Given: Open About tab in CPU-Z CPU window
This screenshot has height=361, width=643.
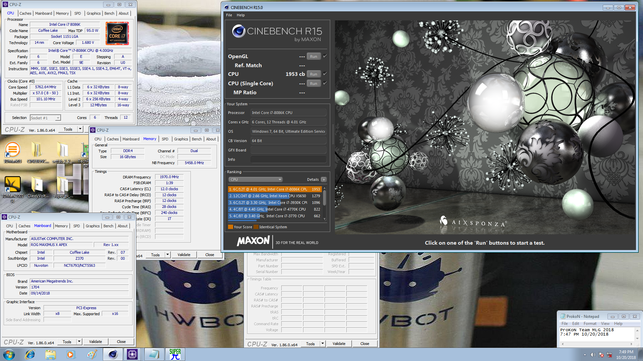Looking at the screenshot, I should click(x=124, y=13).
